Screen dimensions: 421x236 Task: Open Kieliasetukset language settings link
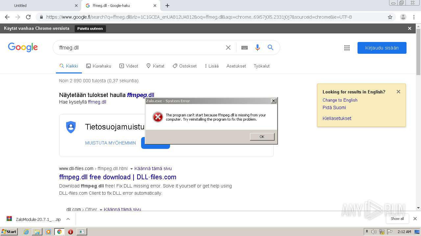click(337, 118)
